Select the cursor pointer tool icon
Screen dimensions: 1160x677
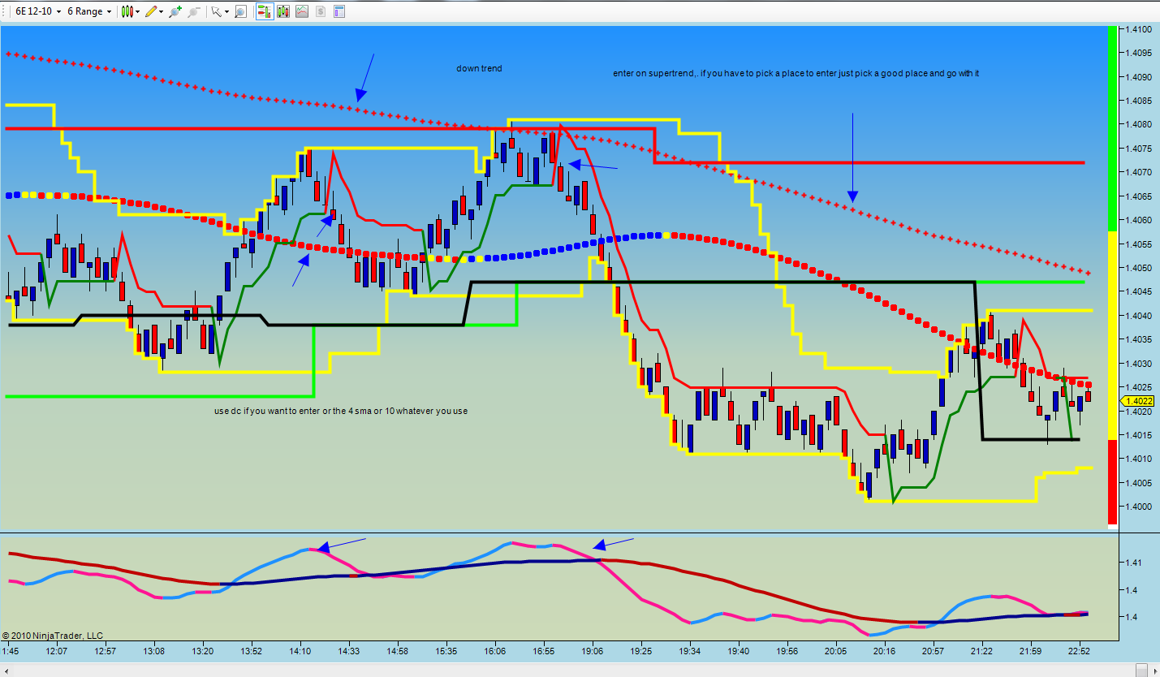coord(216,11)
